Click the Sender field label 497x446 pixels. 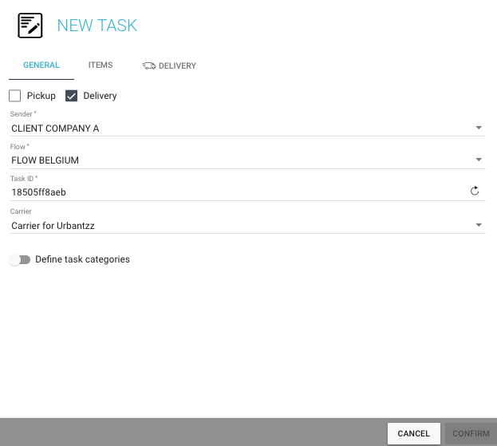(x=23, y=114)
